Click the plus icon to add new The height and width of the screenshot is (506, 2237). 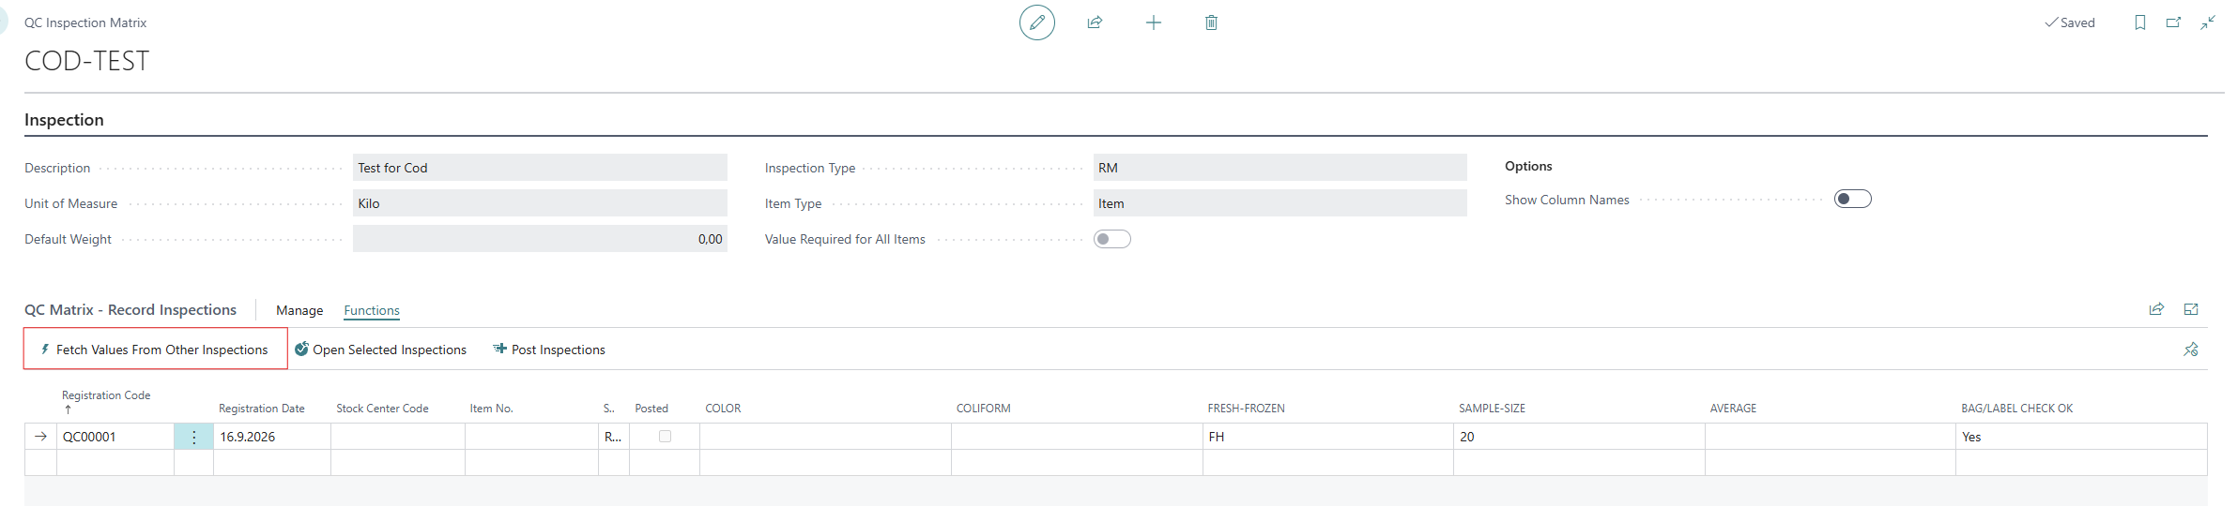[x=1154, y=22]
